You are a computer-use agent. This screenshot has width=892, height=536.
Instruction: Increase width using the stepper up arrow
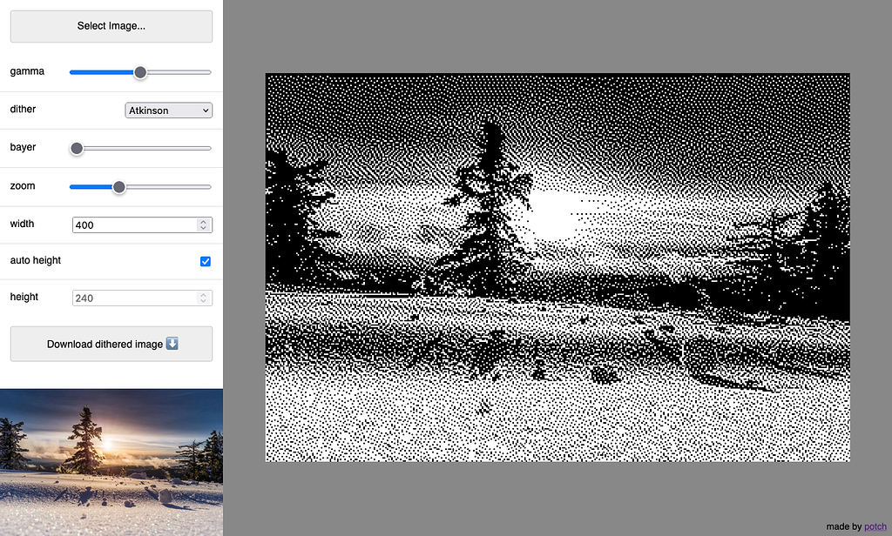[203, 221]
